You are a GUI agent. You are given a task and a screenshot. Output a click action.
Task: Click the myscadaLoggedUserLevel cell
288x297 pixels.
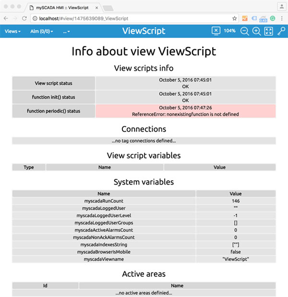click(104, 215)
